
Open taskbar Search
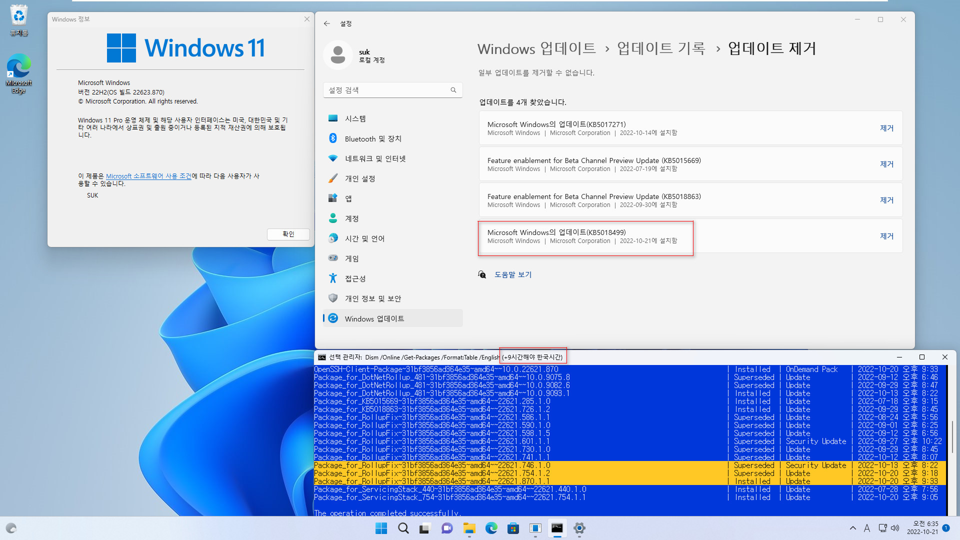pyautogui.click(x=403, y=528)
